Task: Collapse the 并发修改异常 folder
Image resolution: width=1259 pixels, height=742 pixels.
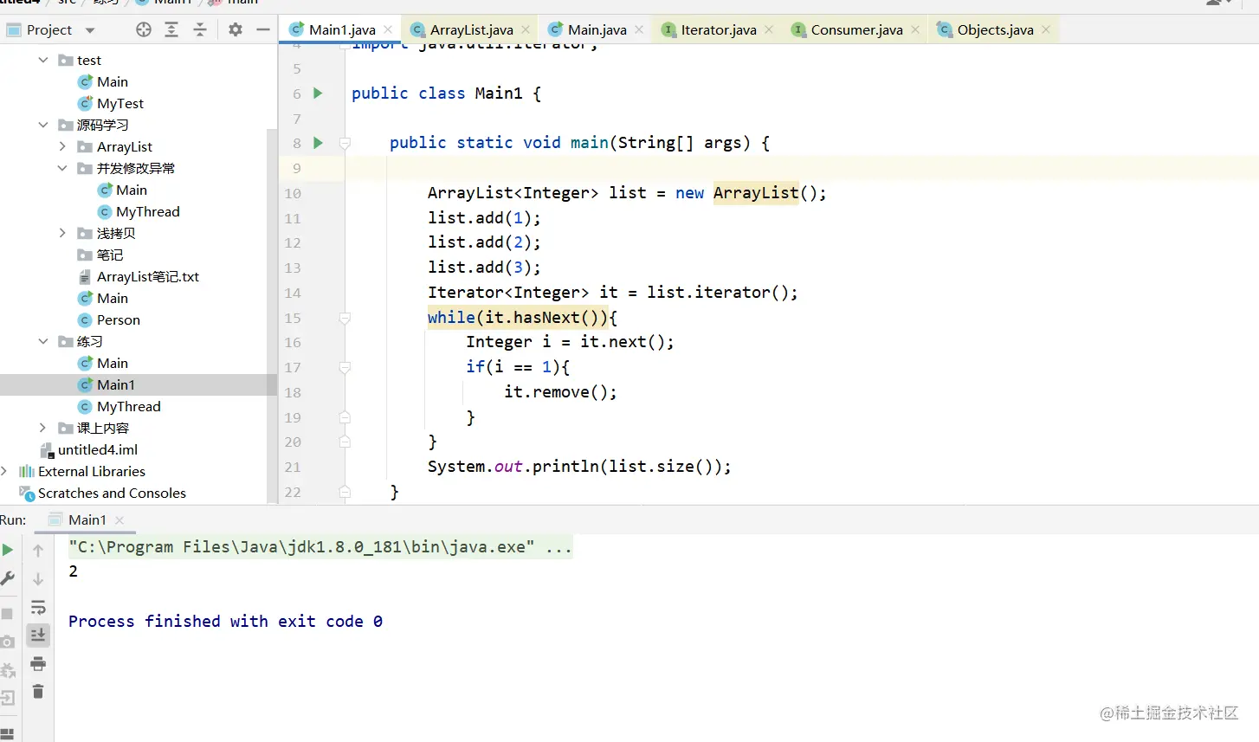Action: click(x=62, y=168)
